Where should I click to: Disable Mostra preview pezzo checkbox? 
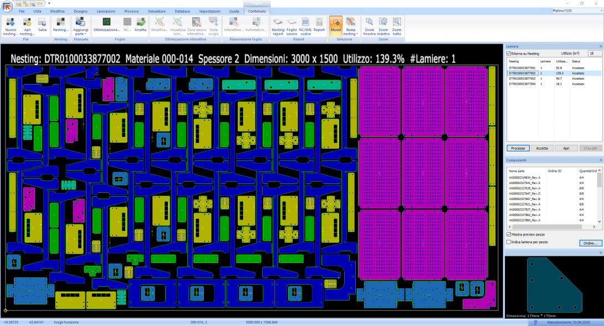pyautogui.click(x=509, y=235)
